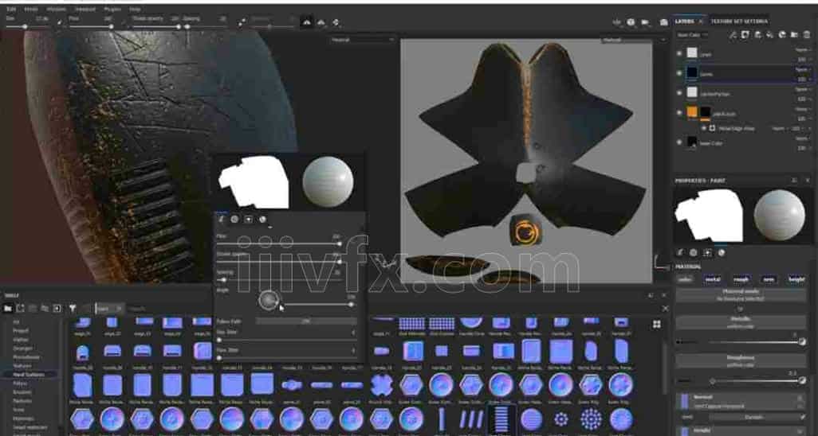The width and height of the screenshot is (818, 436).
Task: Click the alpha icon in the Properties Paint panel
Action: click(694, 253)
